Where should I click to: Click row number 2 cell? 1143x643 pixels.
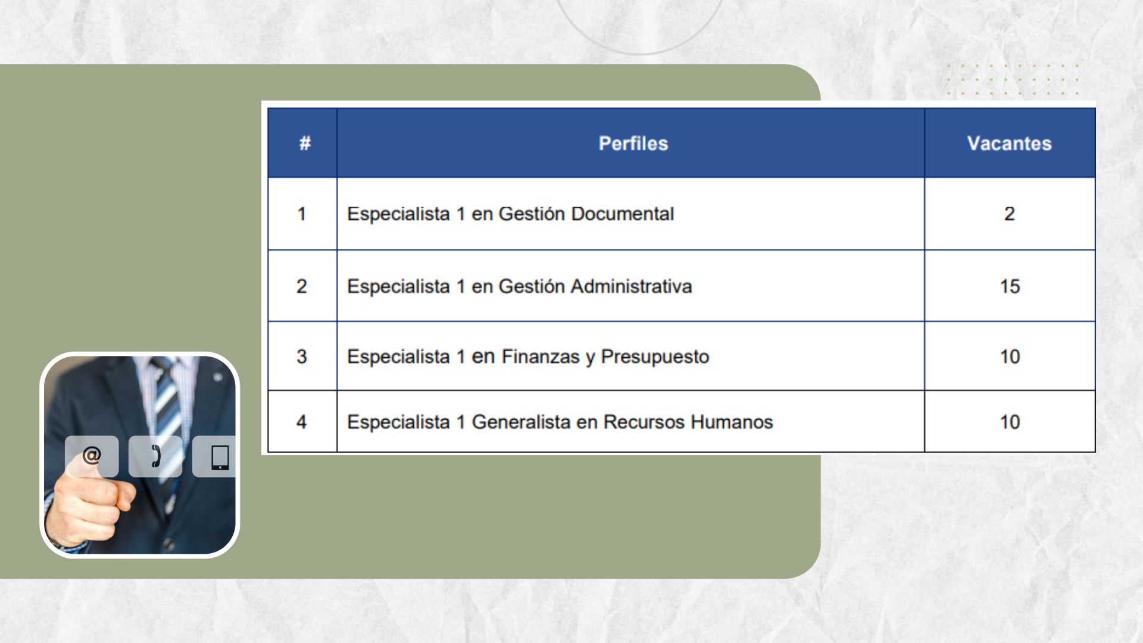point(302,286)
